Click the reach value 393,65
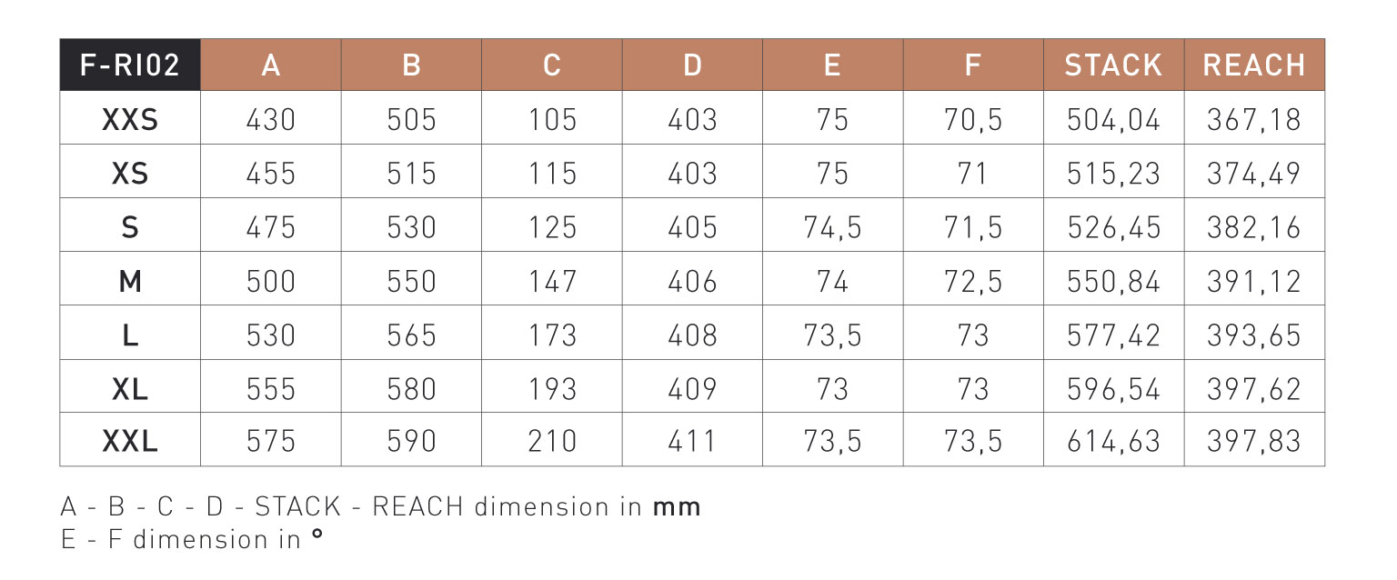Screen dimensions: 1397x580 [x=1254, y=335]
